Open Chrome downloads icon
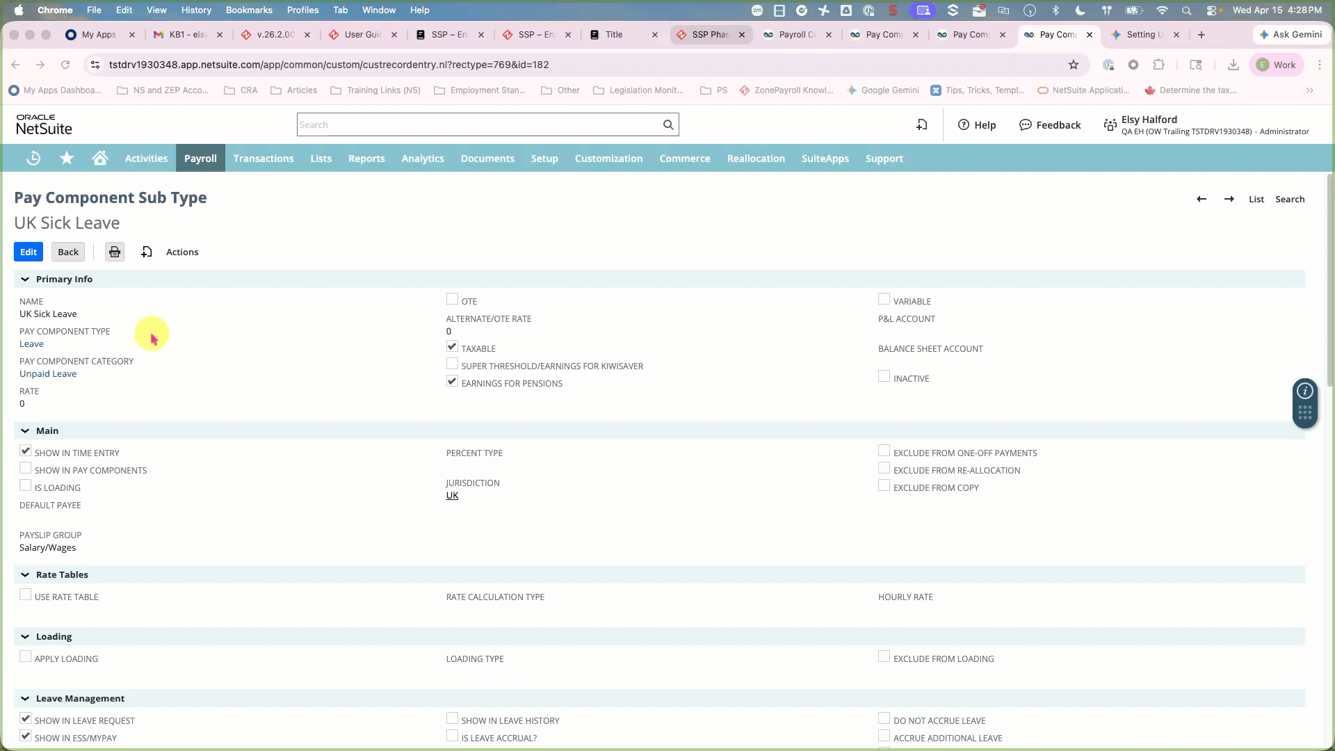Image resolution: width=1335 pixels, height=751 pixels. point(1233,65)
